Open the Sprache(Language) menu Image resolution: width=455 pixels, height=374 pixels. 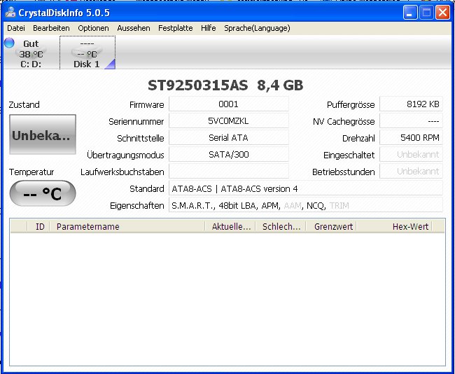coord(257,28)
